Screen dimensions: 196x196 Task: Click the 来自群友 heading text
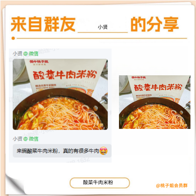point(43,24)
